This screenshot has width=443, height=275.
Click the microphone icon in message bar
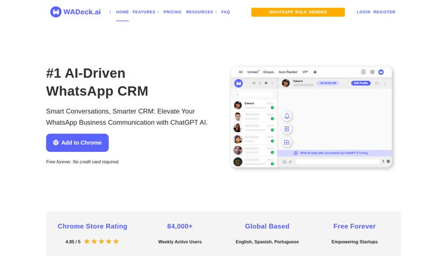(383, 161)
